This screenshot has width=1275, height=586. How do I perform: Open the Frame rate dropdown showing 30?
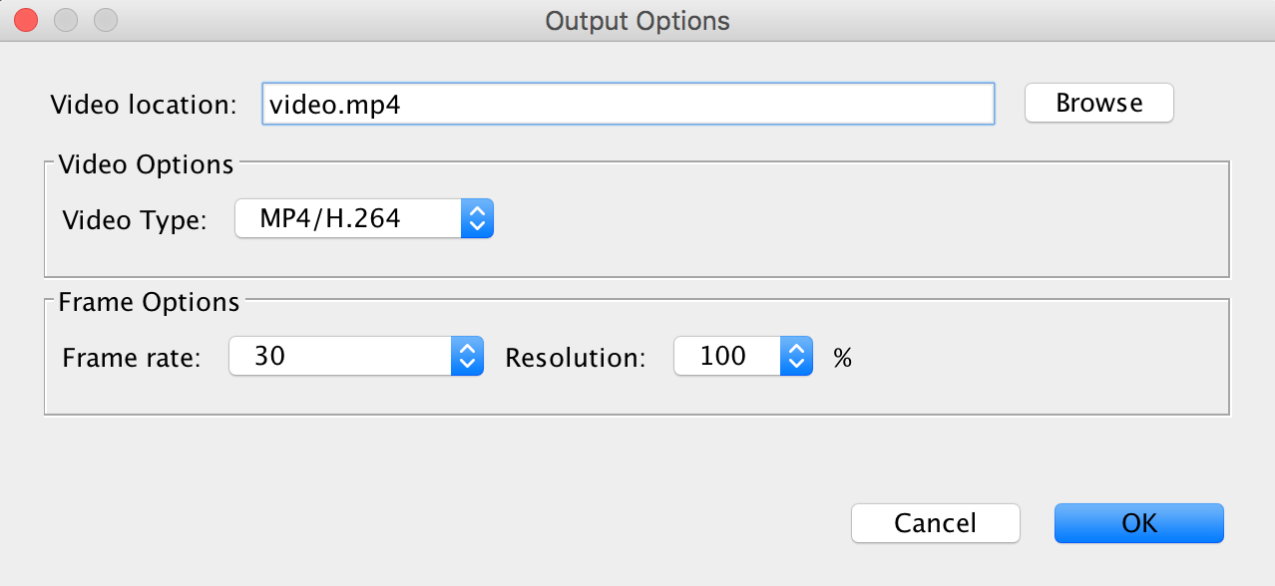(x=341, y=357)
